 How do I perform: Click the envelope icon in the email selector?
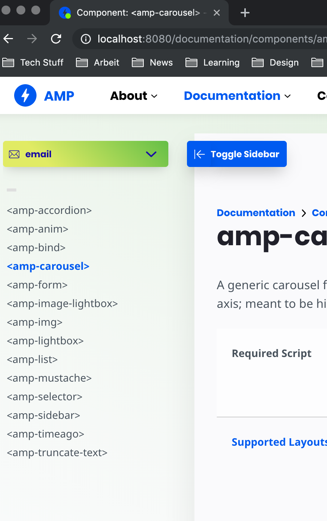tap(14, 154)
